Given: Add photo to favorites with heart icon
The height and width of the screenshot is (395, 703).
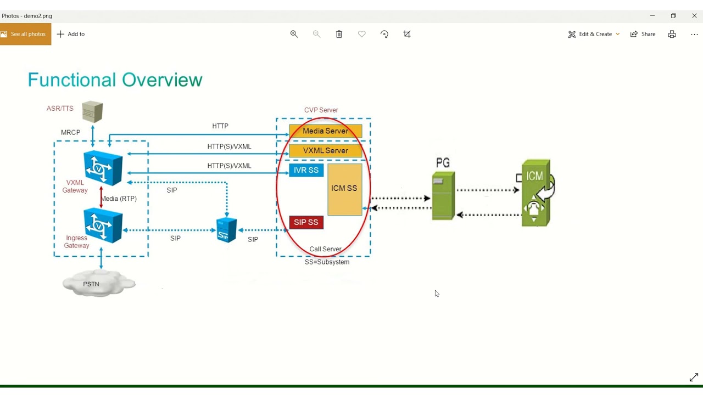Looking at the screenshot, I should coord(361,34).
